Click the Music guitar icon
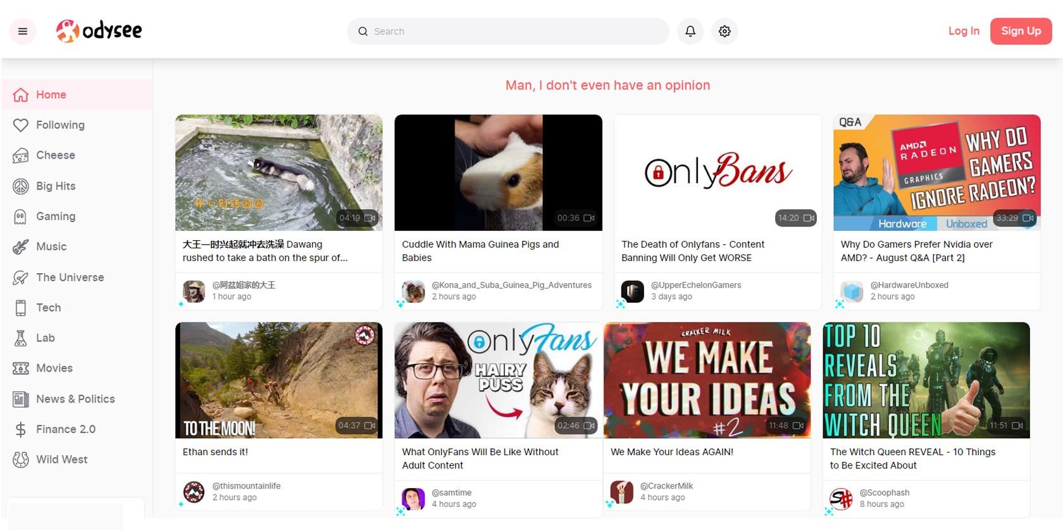This screenshot has width=1063, height=531. pyautogui.click(x=21, y=247)
